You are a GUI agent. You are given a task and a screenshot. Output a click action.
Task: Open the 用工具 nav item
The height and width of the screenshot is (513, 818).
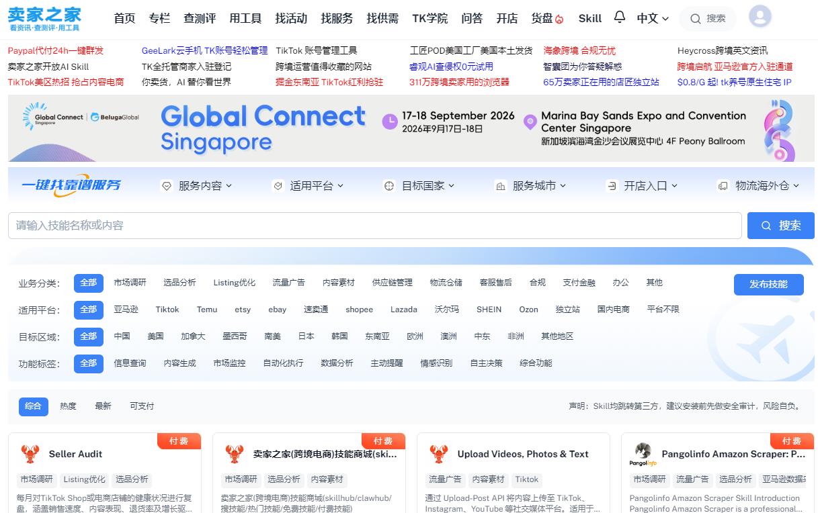(x=245, y=19)
